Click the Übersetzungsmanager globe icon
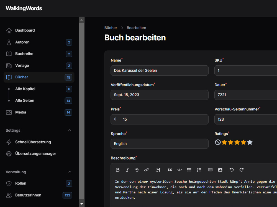 point(9,154)
